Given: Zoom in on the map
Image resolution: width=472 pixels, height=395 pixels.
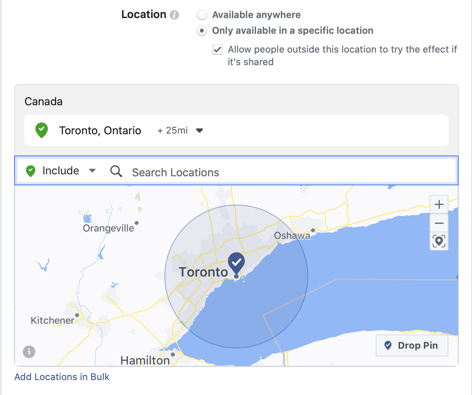Looking at the screenshot, I should coord(439,205).
